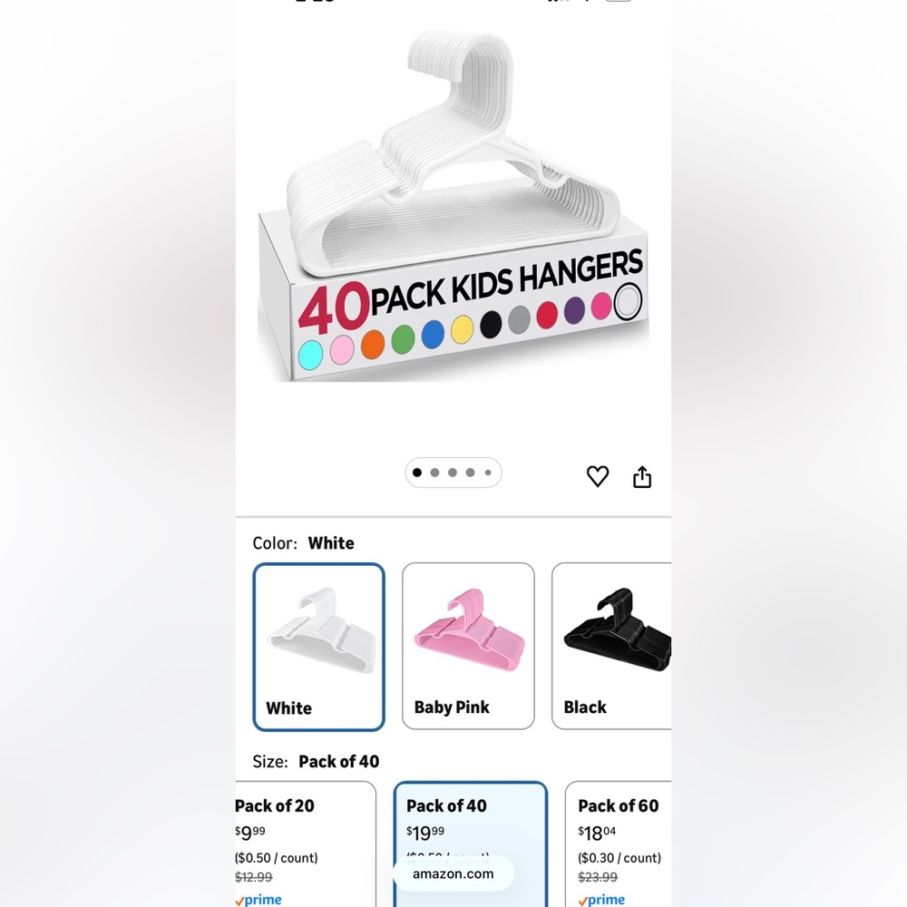Click the yellow color circle on box
This screenshot has height=907, width=907.
tap(462, 329)
